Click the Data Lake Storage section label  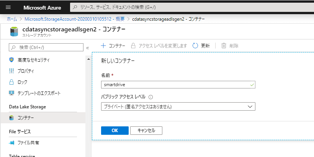(x=28, y=107)
